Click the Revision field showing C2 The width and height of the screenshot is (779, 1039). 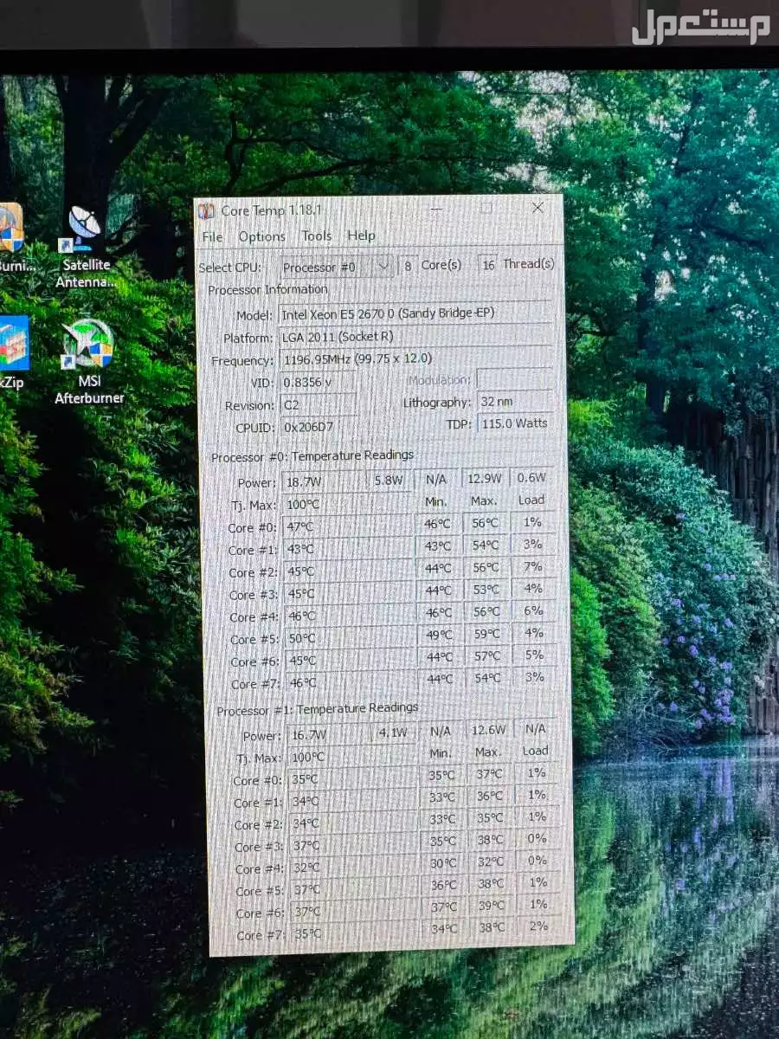pyautogui.click(x=319, y=404)
